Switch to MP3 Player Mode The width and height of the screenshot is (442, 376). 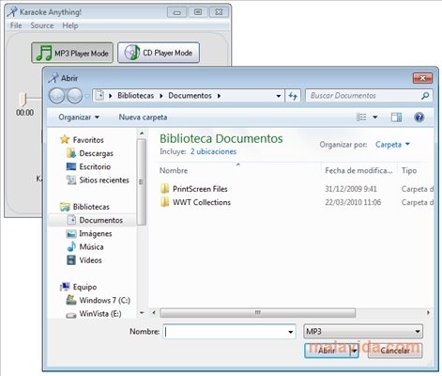point(72,53)
